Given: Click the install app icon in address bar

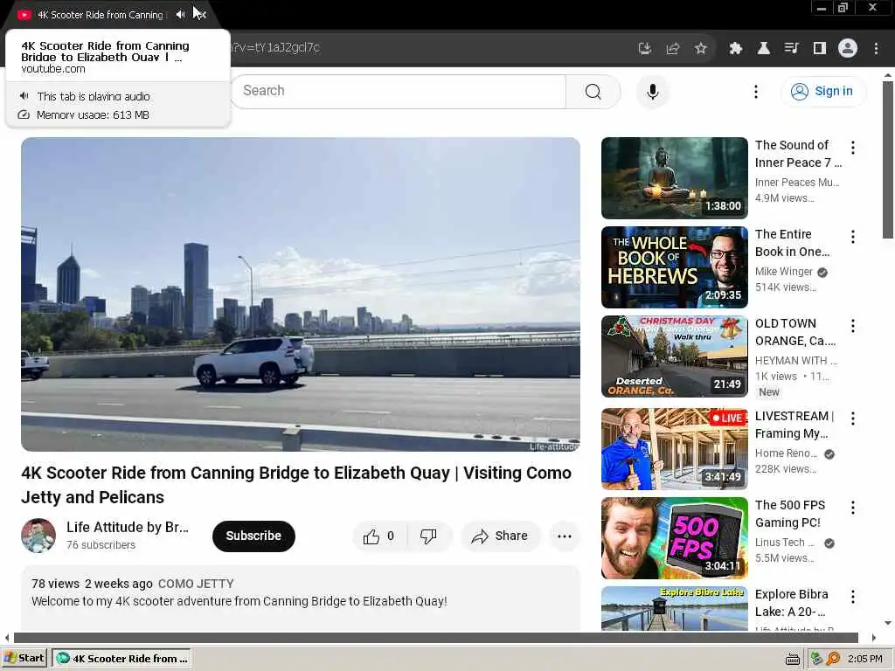Looking at the screenshot, I should coord(645,49).
